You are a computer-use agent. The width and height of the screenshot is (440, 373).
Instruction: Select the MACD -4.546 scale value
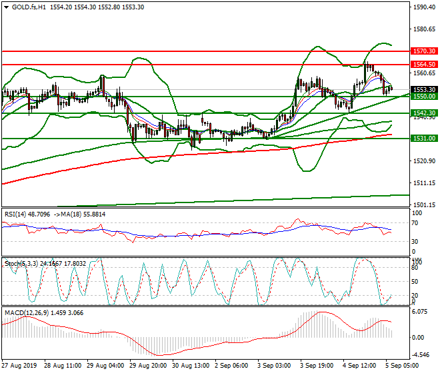(x=422, y=355)
